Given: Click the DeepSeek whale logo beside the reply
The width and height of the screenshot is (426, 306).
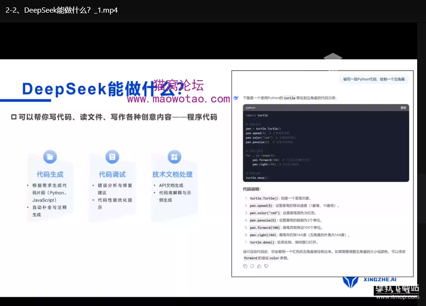Looking at the screenshot, I should 236,98.
